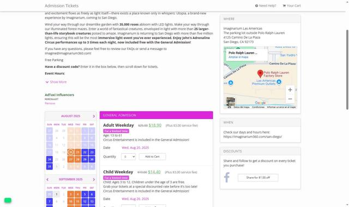Open the Need Help? link
The height and width of the screenshot is (207, 349).
click(x=266, y=6)
